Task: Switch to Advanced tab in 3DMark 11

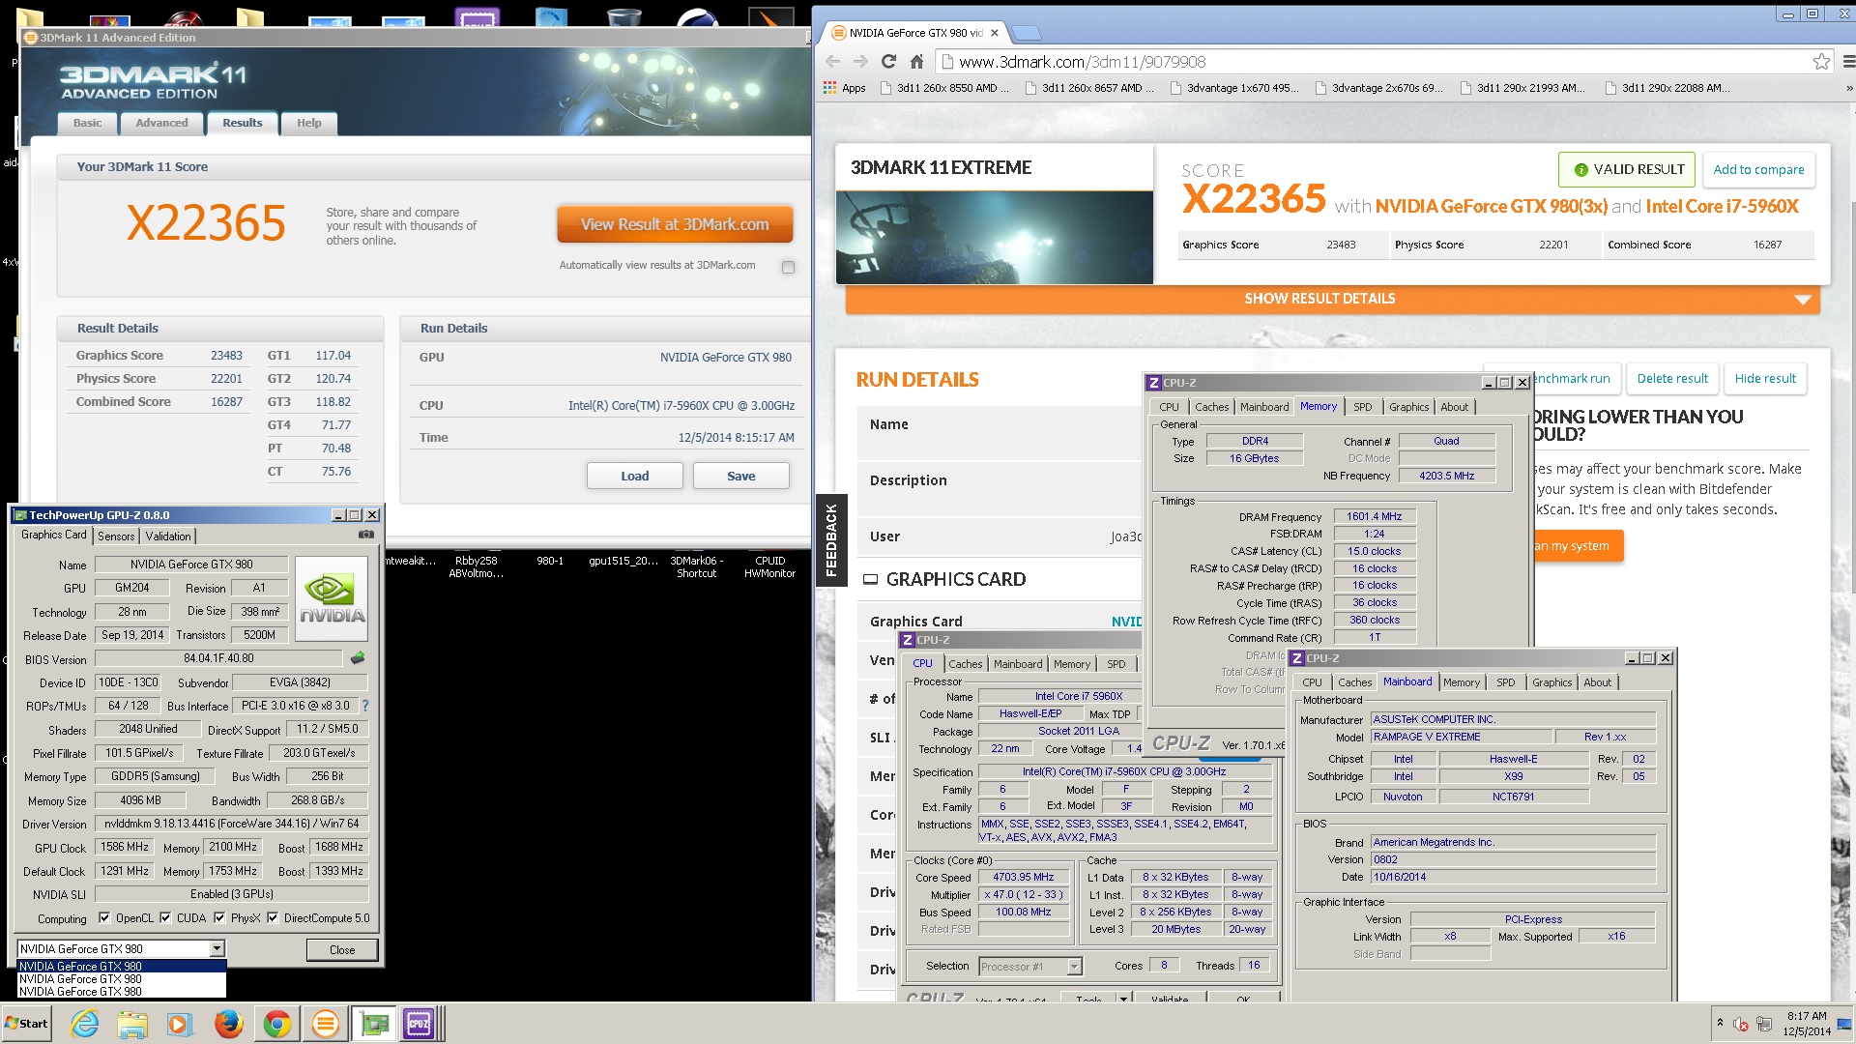Action: tap(161, 123)
